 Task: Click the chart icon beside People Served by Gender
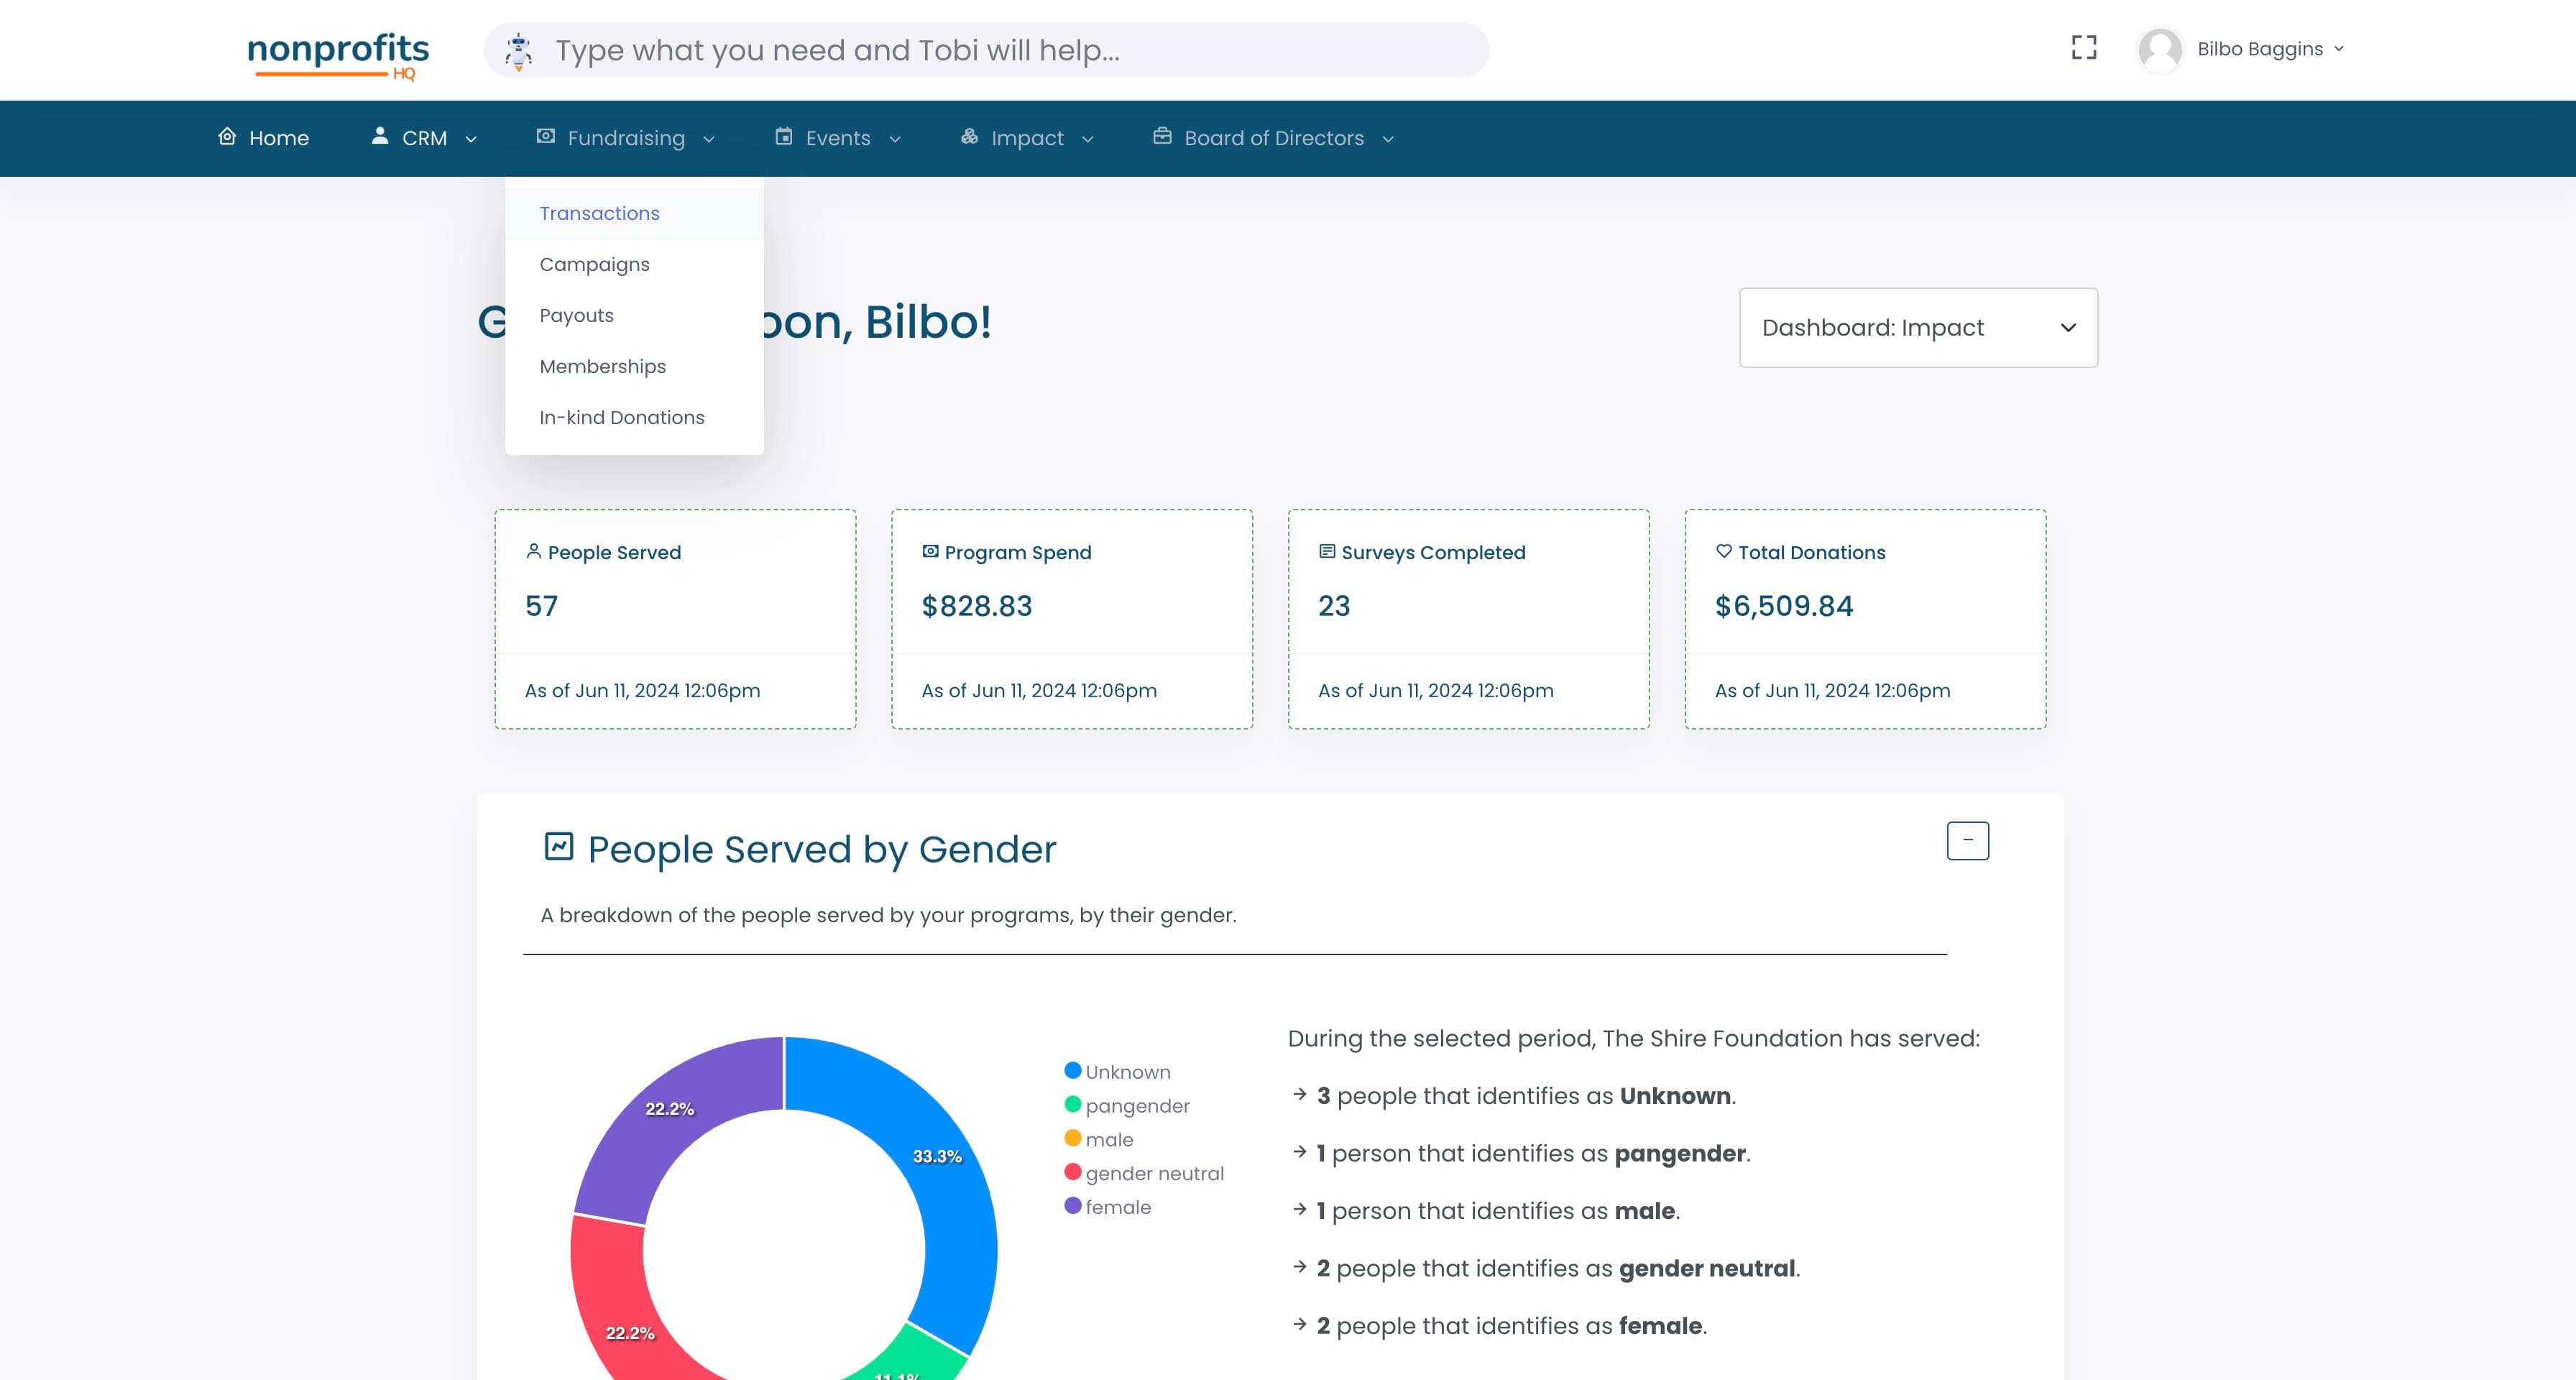(x=559, y=846)
